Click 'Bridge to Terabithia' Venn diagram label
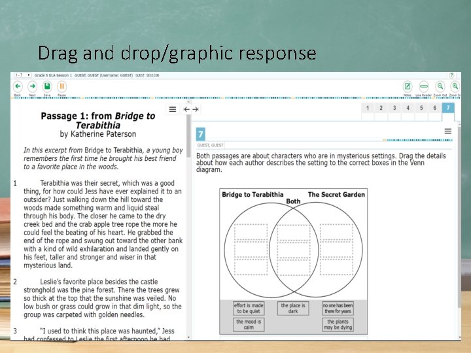Image resolution: width=471 pixels, height=353 pixels. pyautogui.click(x=253, y=195)
